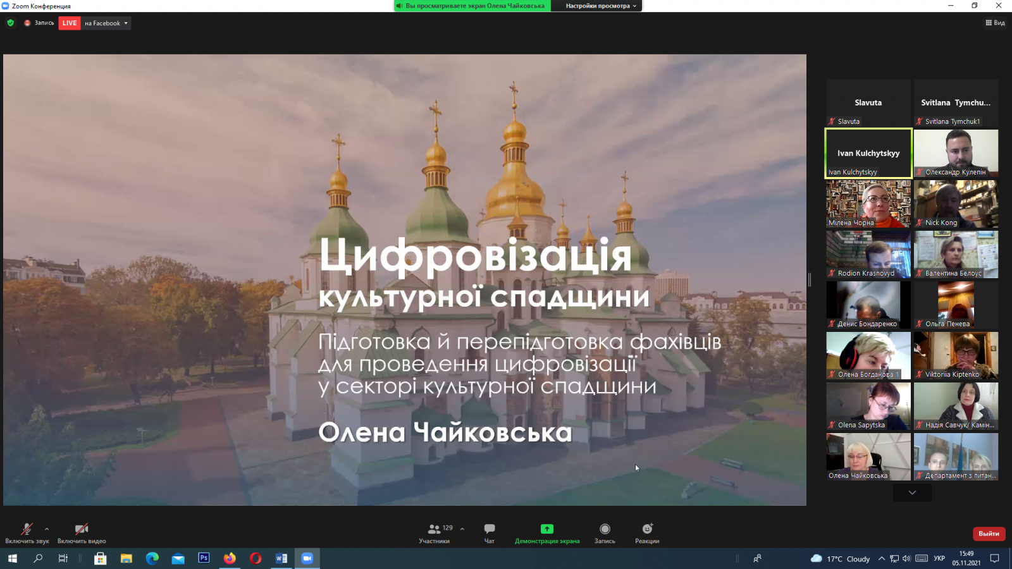Open the View layout button
This screenshot has height=569, width=1012.
pyautogui.click(x=995, y=23)
